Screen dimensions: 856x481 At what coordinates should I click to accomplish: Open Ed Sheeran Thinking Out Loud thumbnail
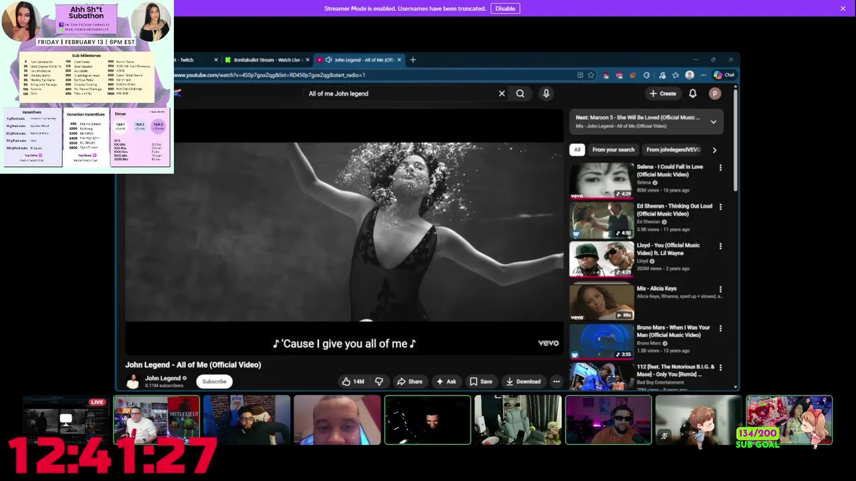[x=601, y=220]
